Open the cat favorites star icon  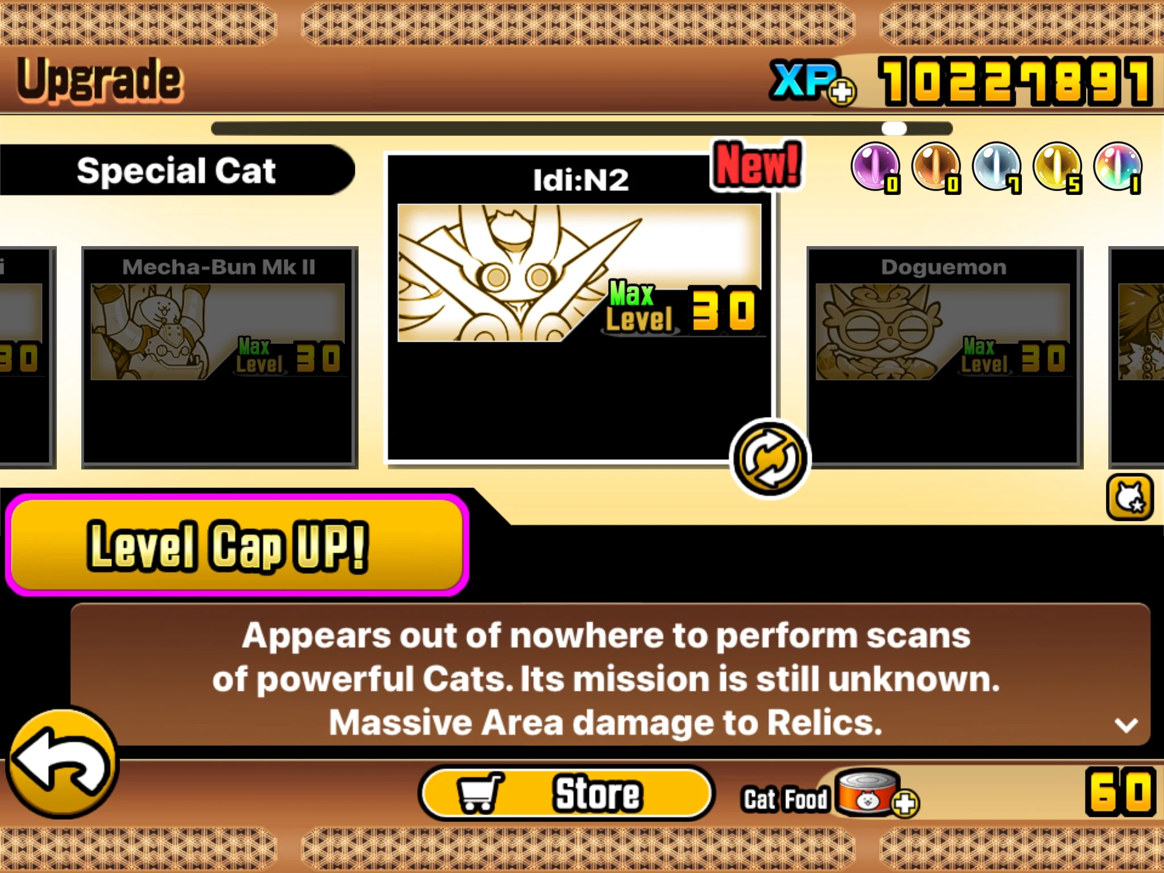pos(1130,497)
